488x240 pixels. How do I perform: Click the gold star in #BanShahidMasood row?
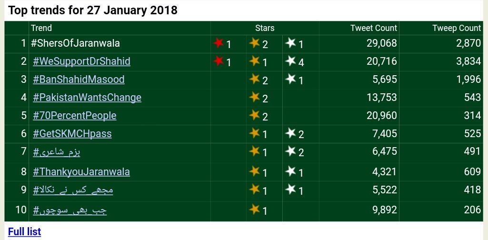tap(255, 79)
